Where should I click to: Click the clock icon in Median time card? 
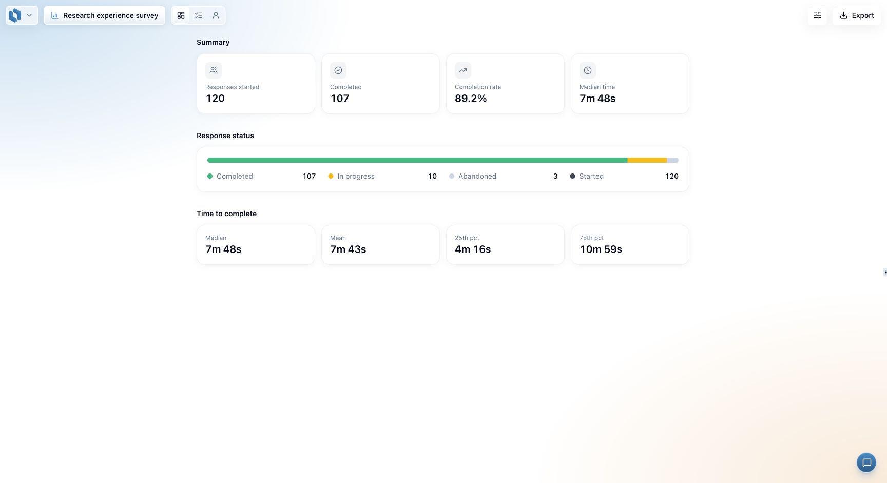pos(588,70)
